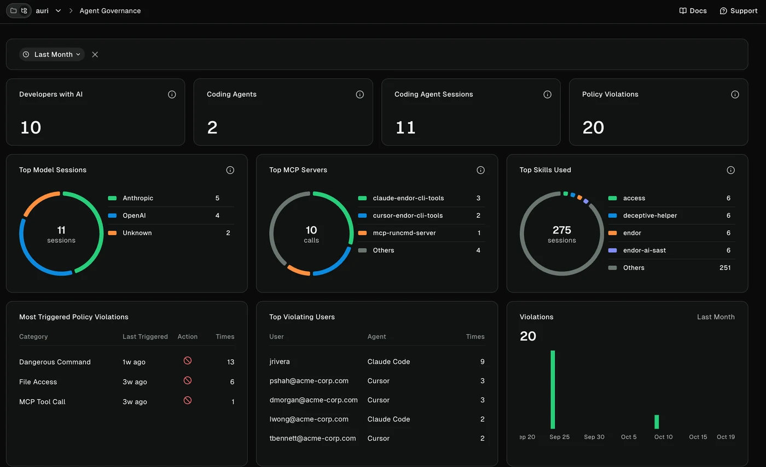Click the File Access violation category
Image resolution: width=766 pixels, height=467 pixels.
point(38,382)
